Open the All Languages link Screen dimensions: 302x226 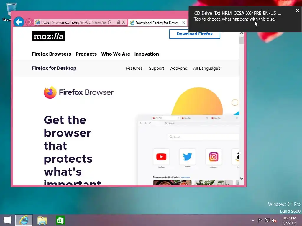click(x=207, y=68)
